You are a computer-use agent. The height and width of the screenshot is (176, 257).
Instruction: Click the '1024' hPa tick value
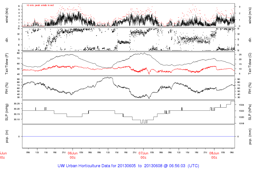tap(241, 105)
